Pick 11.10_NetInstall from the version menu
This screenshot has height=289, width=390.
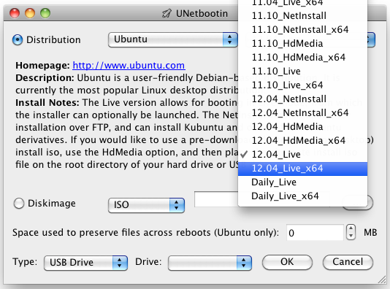pos(302,16)
